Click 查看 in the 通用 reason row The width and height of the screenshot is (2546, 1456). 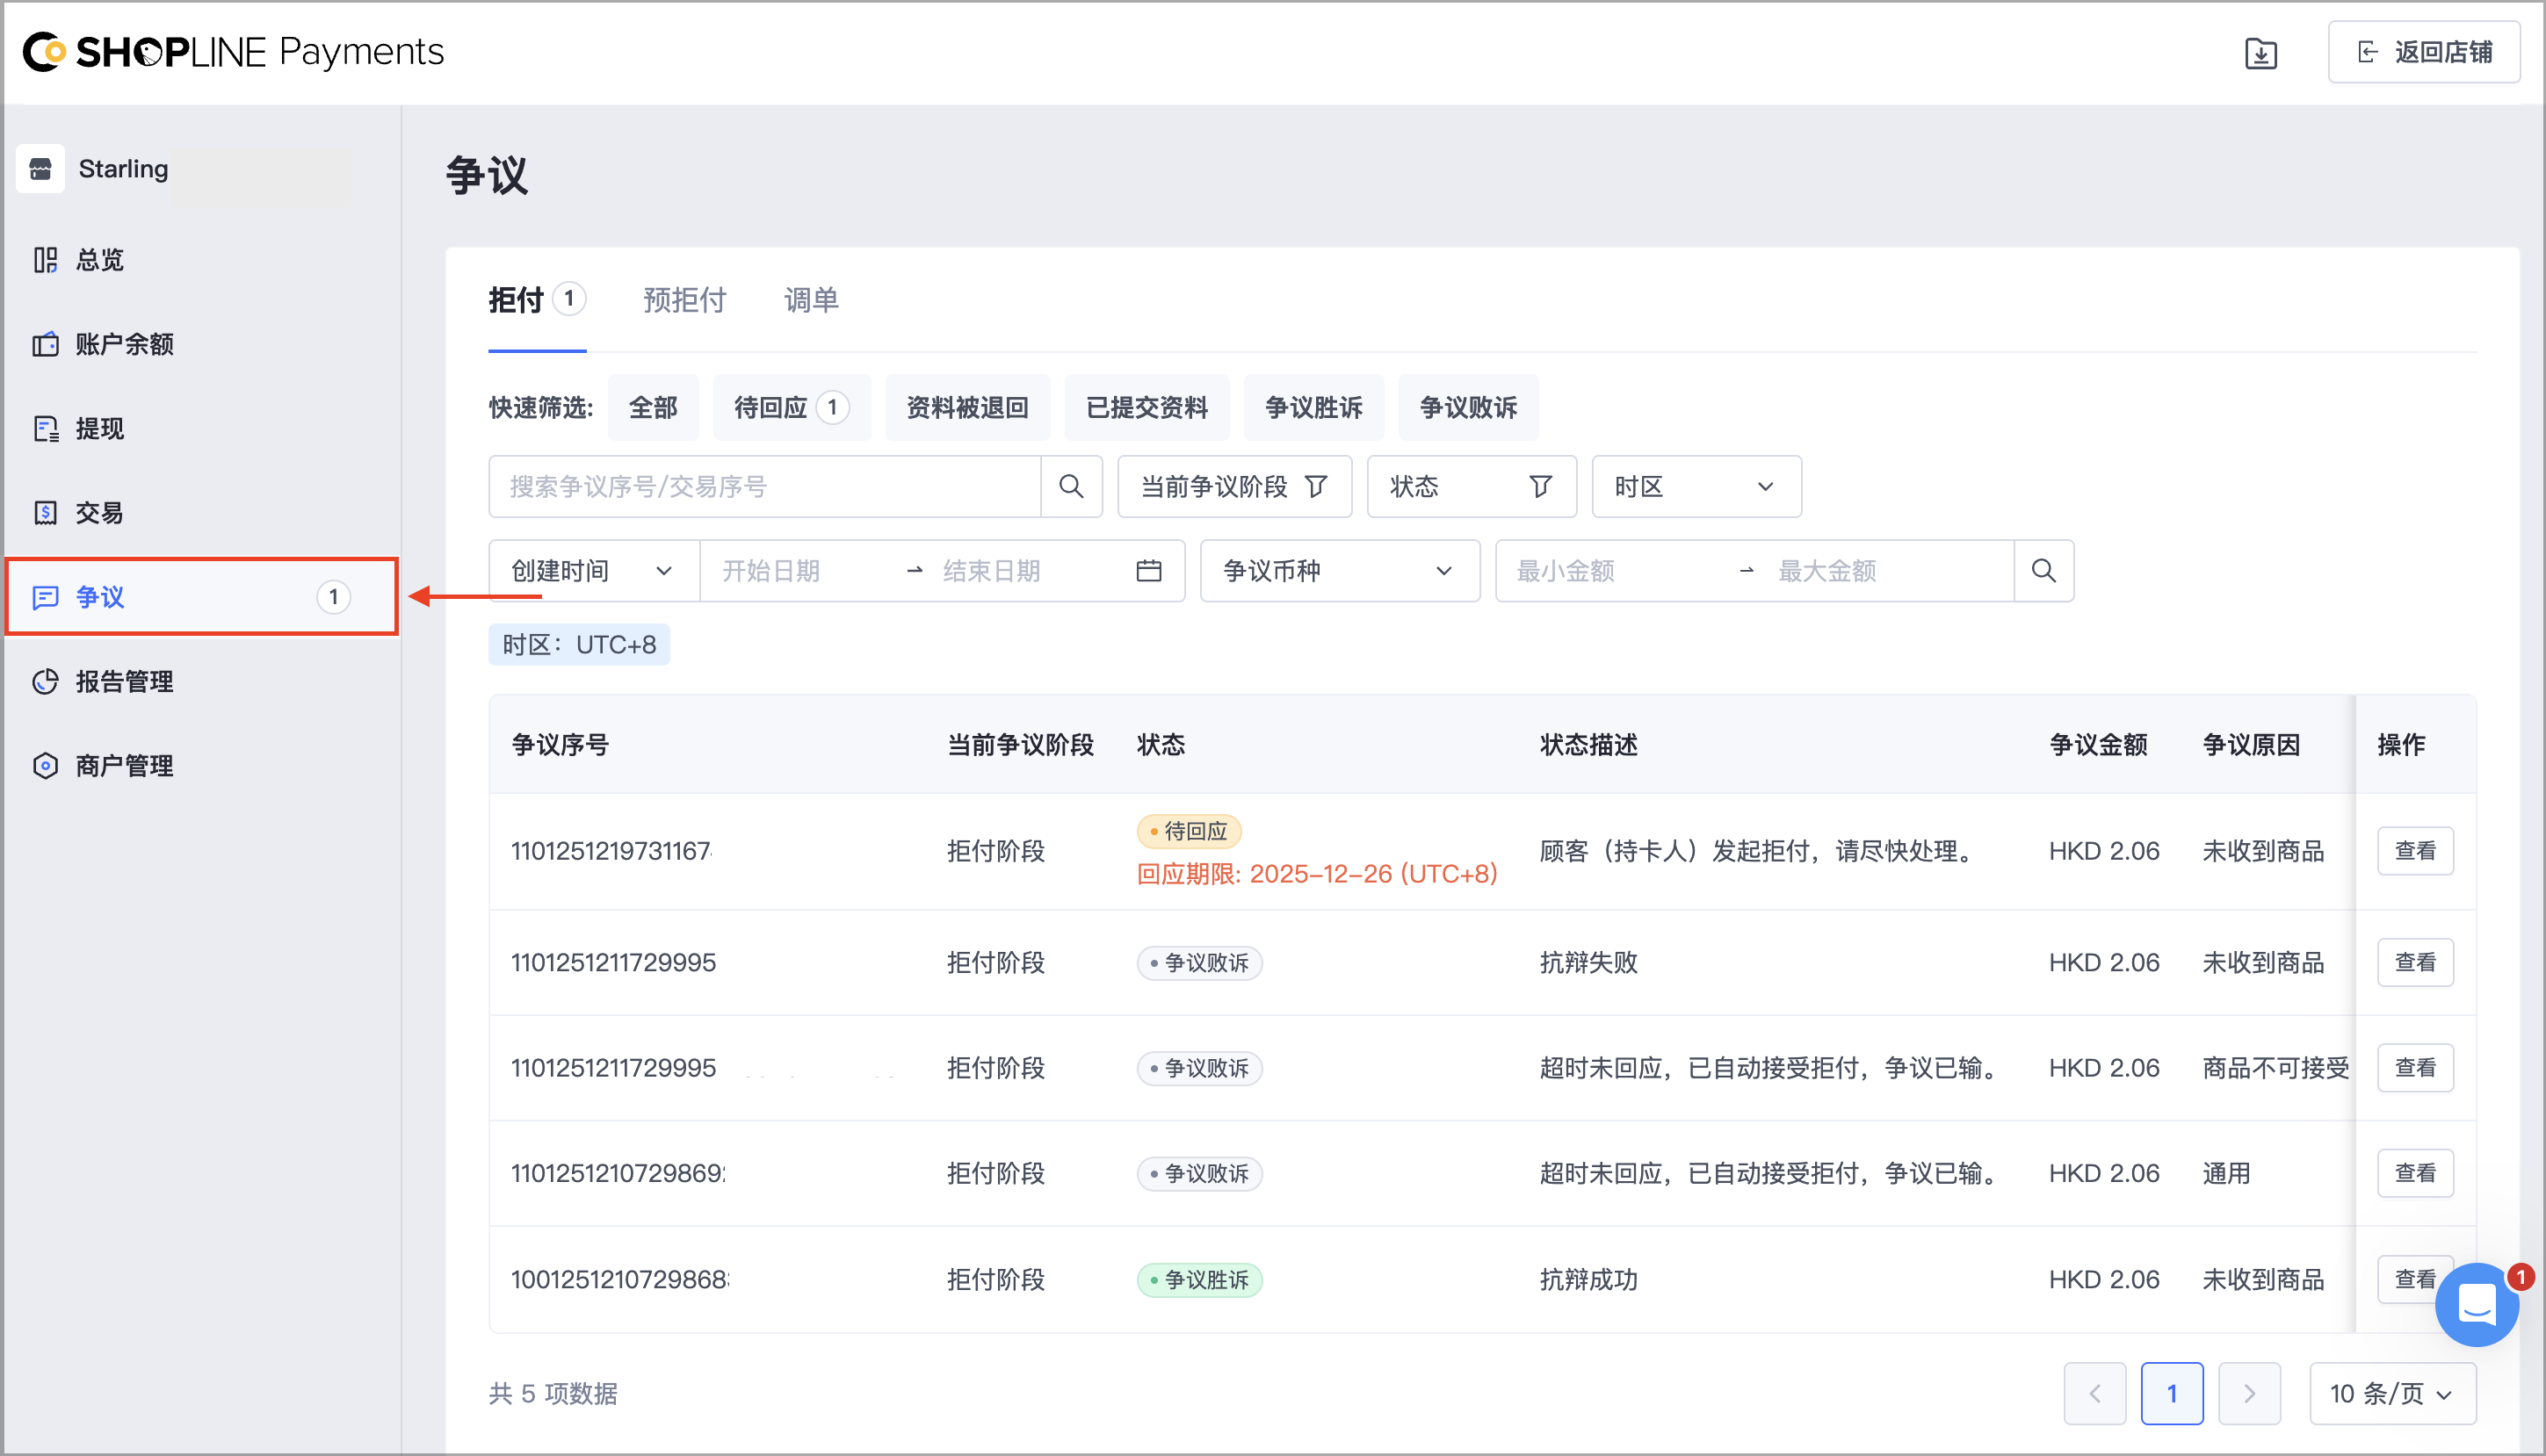(x=2415, y=1173)
